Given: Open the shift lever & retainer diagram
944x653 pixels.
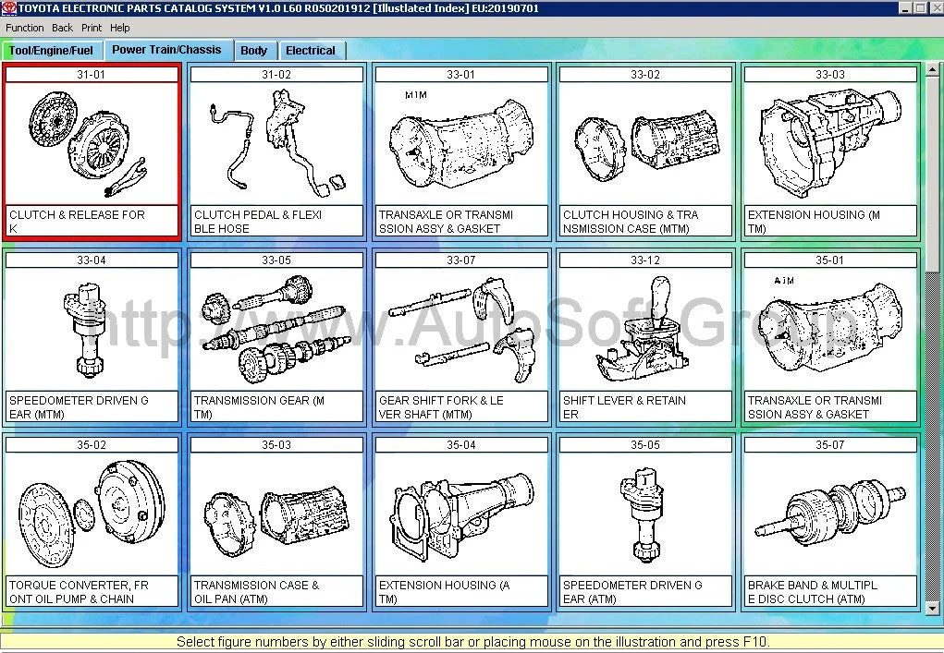Looking at the screenshot, I should click(645, 330).
